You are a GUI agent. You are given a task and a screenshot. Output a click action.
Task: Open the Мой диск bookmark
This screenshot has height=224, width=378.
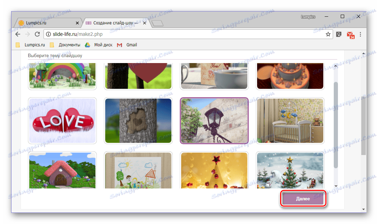[99, 45]
